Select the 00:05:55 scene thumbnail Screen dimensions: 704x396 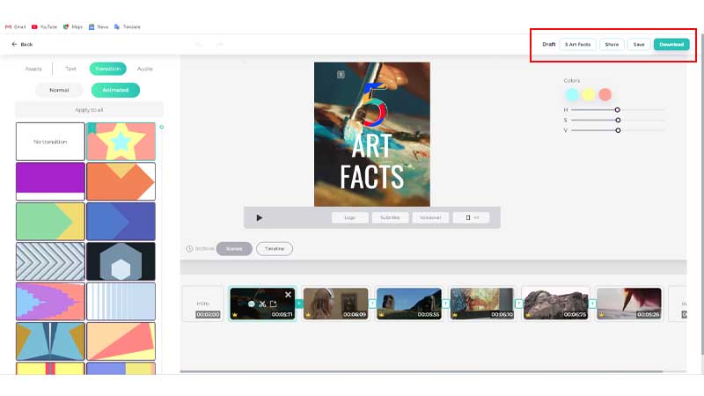pyautogui.click(x=409, y=304)
